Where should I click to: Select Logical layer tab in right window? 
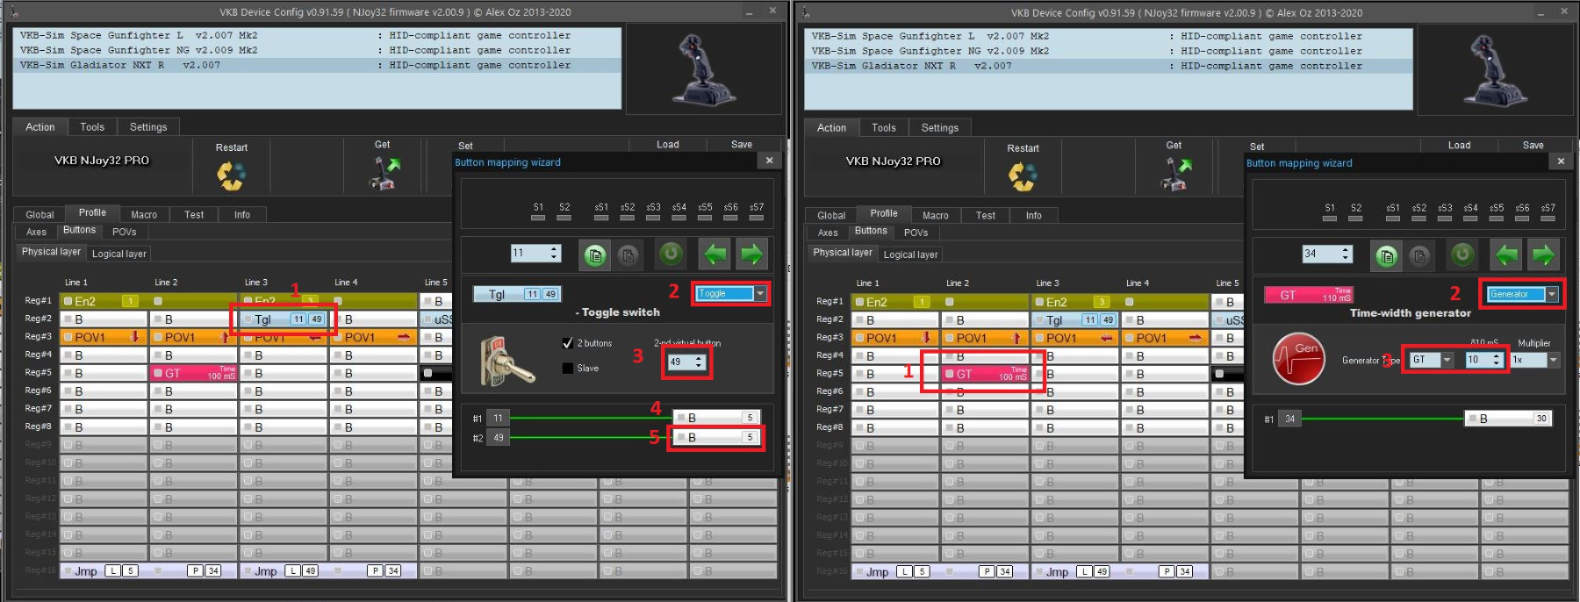pos(911,254)
